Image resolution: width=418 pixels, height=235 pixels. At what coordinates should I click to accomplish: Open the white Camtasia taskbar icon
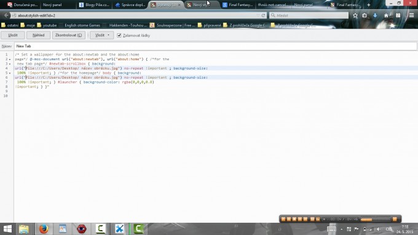[x=100, y=229]
